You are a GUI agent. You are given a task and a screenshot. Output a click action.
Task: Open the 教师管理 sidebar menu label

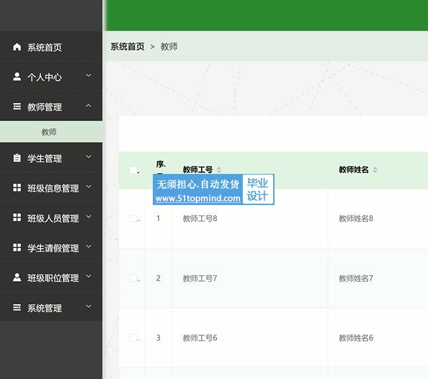pos(44,106)
